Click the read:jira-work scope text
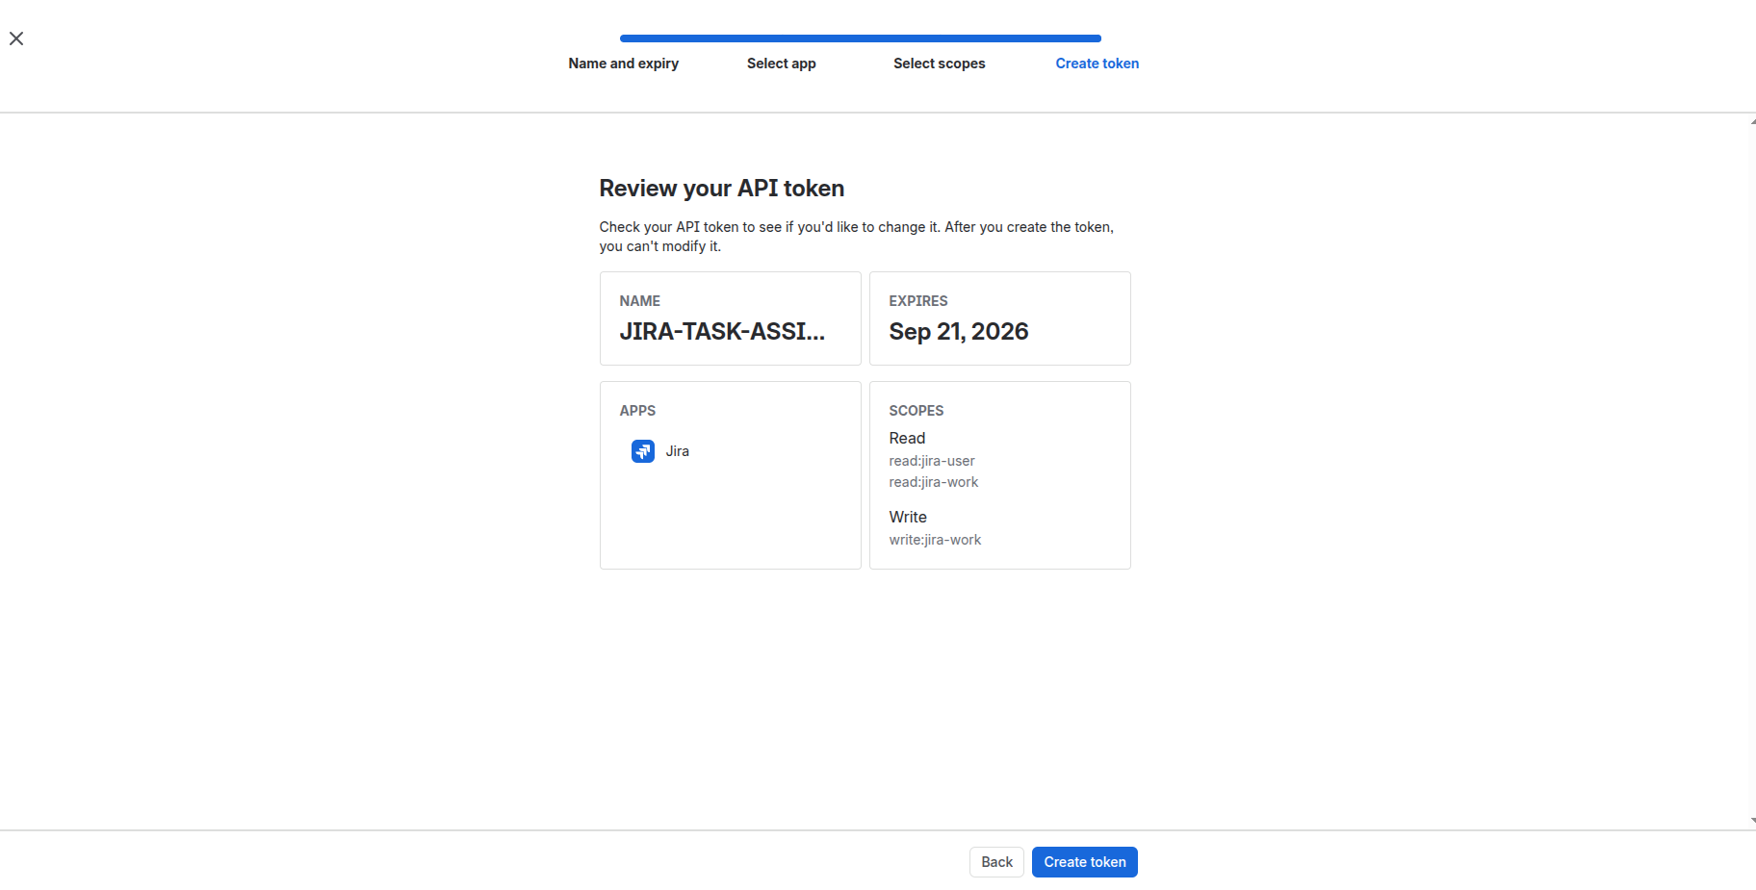 point(934,482)
